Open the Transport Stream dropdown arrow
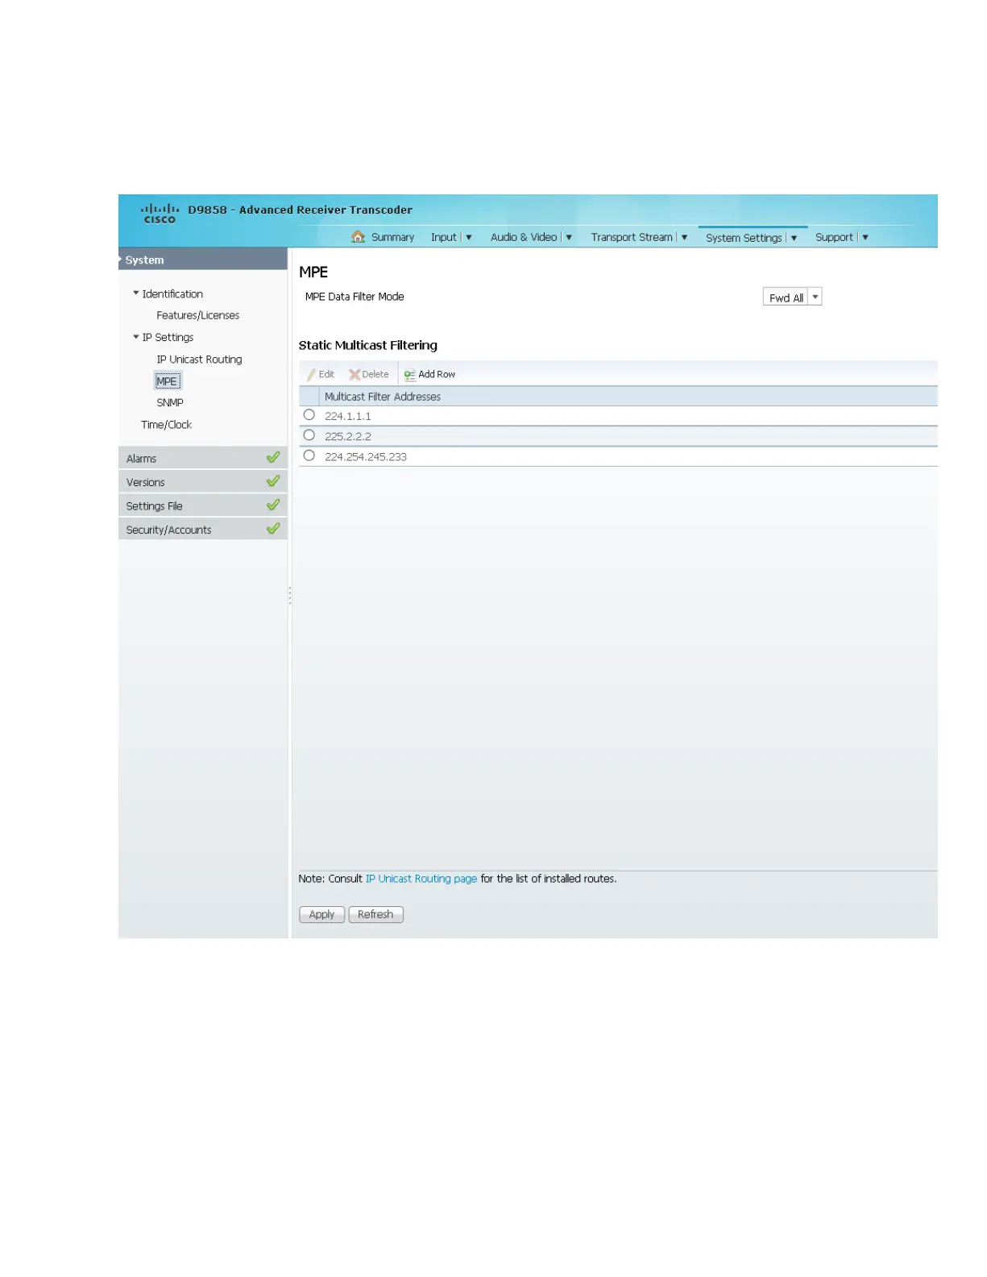This screenshot has height=1277, width=987. coord(684,238)
